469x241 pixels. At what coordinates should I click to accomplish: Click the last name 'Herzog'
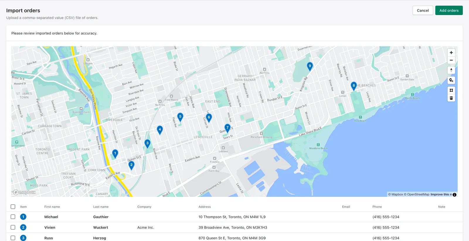tap(100, 238)
